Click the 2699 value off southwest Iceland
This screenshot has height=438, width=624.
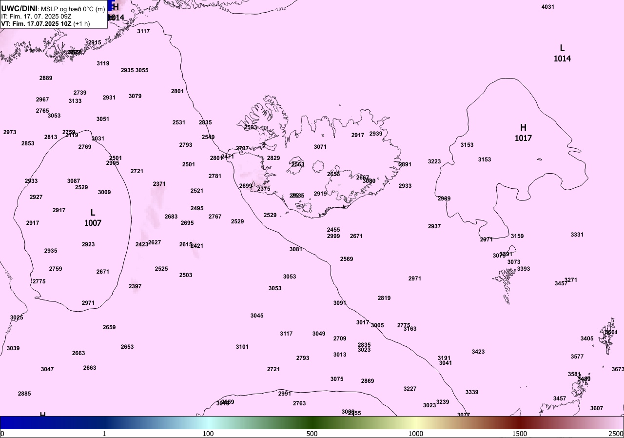246,186
